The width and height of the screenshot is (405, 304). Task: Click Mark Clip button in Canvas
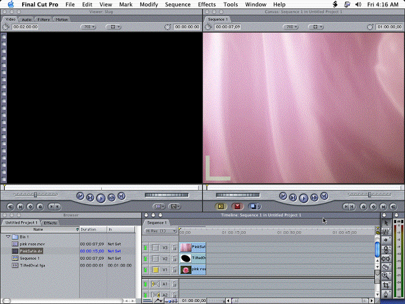point(383,206)
